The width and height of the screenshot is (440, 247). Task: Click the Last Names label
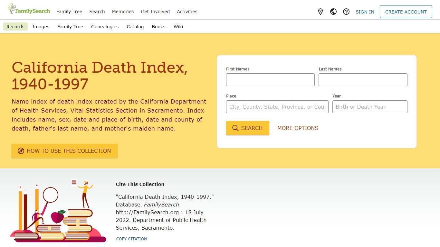330,69
